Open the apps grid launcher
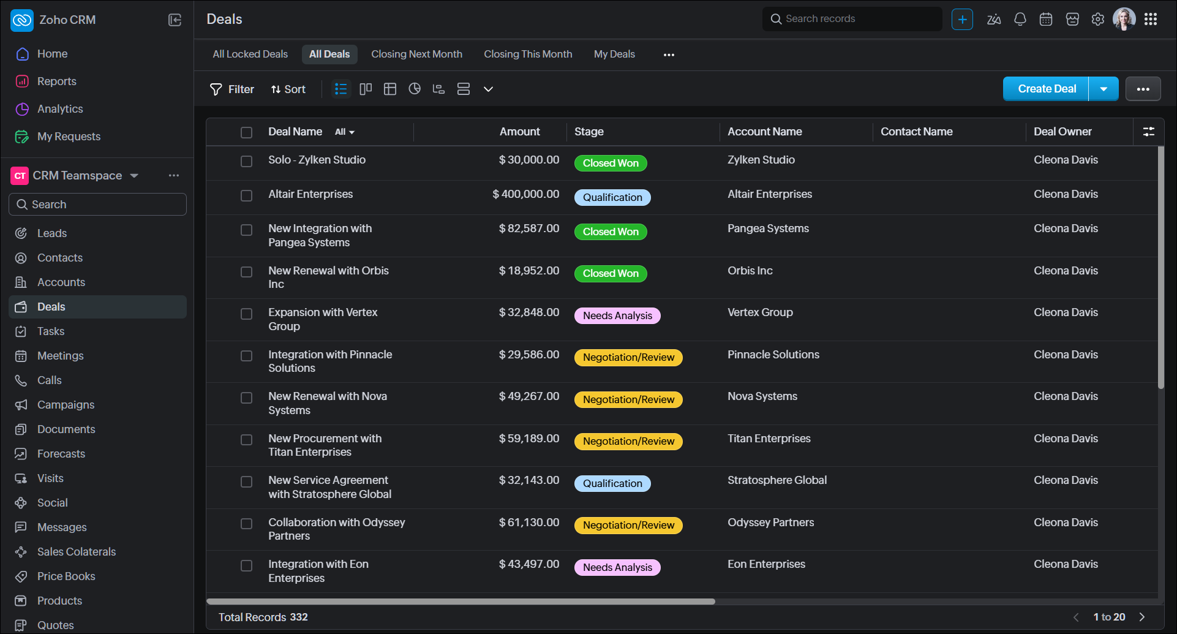1177x634 pixels. (1151, 20)
